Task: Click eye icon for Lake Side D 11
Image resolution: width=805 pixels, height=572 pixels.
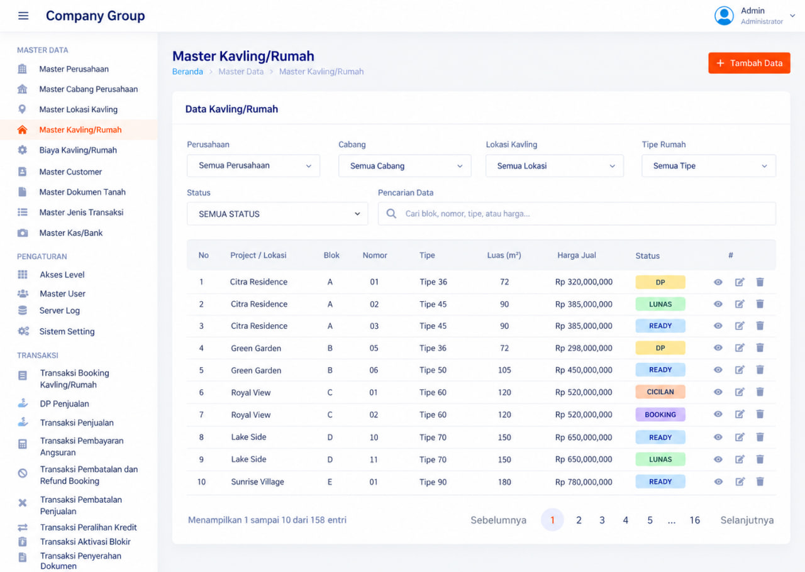Action: click(x=718, y=459)
